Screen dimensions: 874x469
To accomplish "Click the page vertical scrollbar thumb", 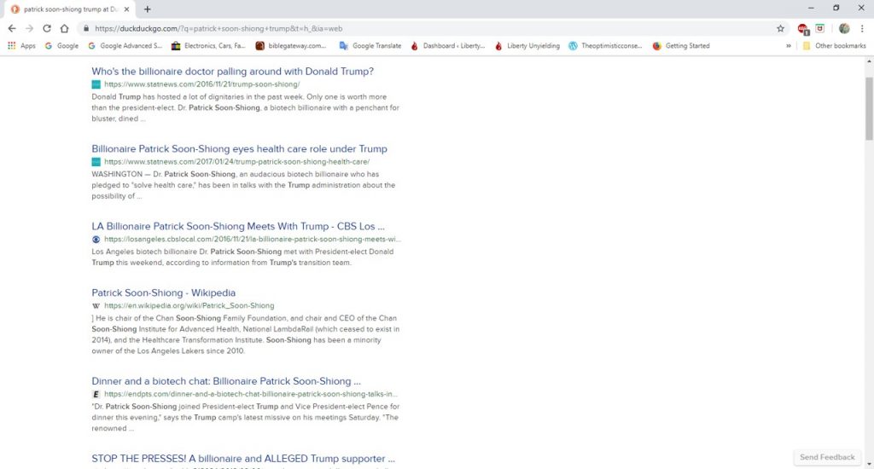I will click(x=869, y=101).
